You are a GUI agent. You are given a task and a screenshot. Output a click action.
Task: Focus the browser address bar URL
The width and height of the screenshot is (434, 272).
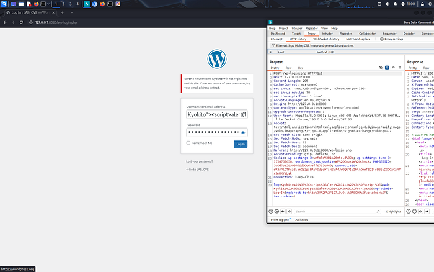click(x=56, y=22)
